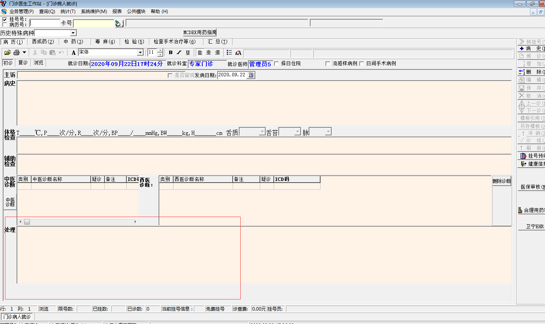545x324 pixels.
Task: Toggle bold text formatting
Action: coord(171,53)
